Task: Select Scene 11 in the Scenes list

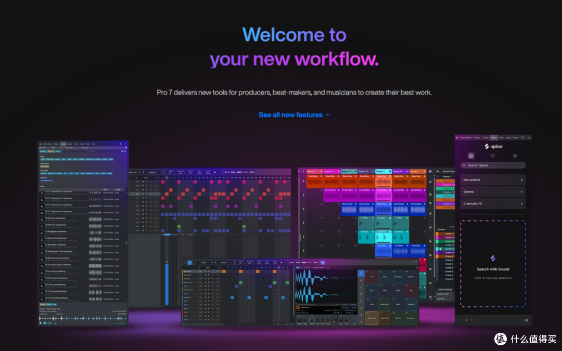Action: coord(445,249)
